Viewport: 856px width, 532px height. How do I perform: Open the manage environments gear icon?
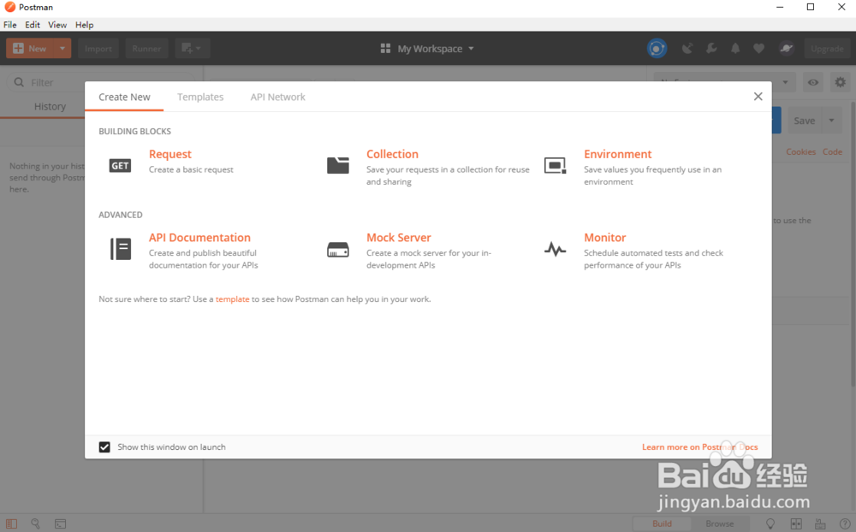pos(841,82)
